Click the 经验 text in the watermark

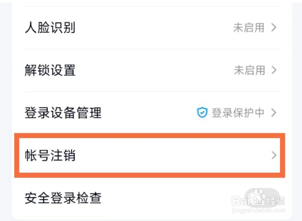pyautogui.click(x=275, y=201)
